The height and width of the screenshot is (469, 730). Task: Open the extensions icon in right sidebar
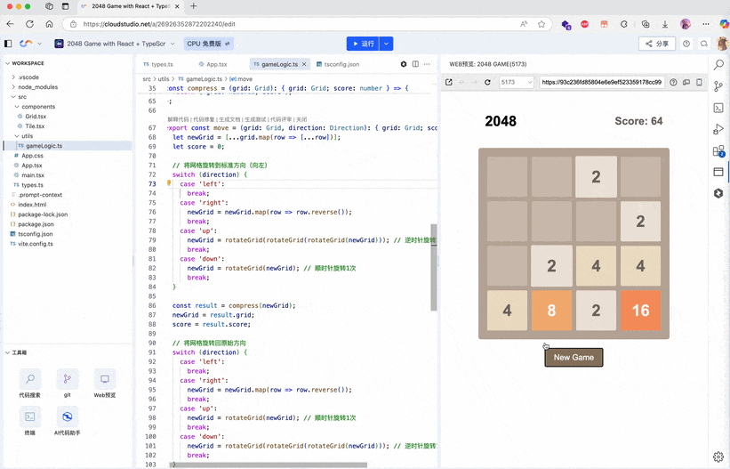[718, 150]
